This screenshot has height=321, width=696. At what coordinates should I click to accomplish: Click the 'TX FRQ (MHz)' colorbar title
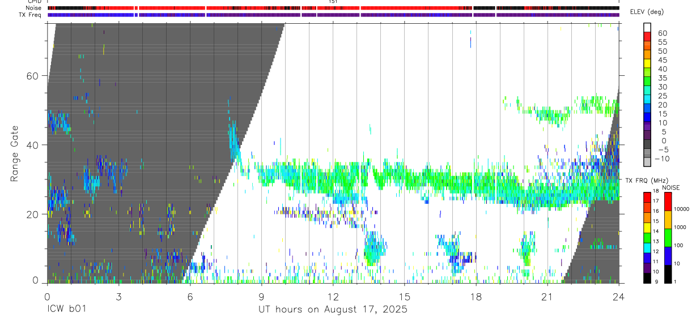[647, 181]
